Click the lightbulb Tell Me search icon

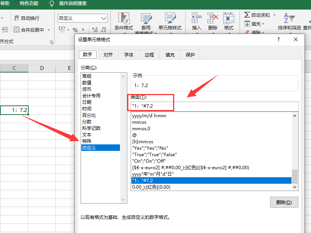[52, 4]
